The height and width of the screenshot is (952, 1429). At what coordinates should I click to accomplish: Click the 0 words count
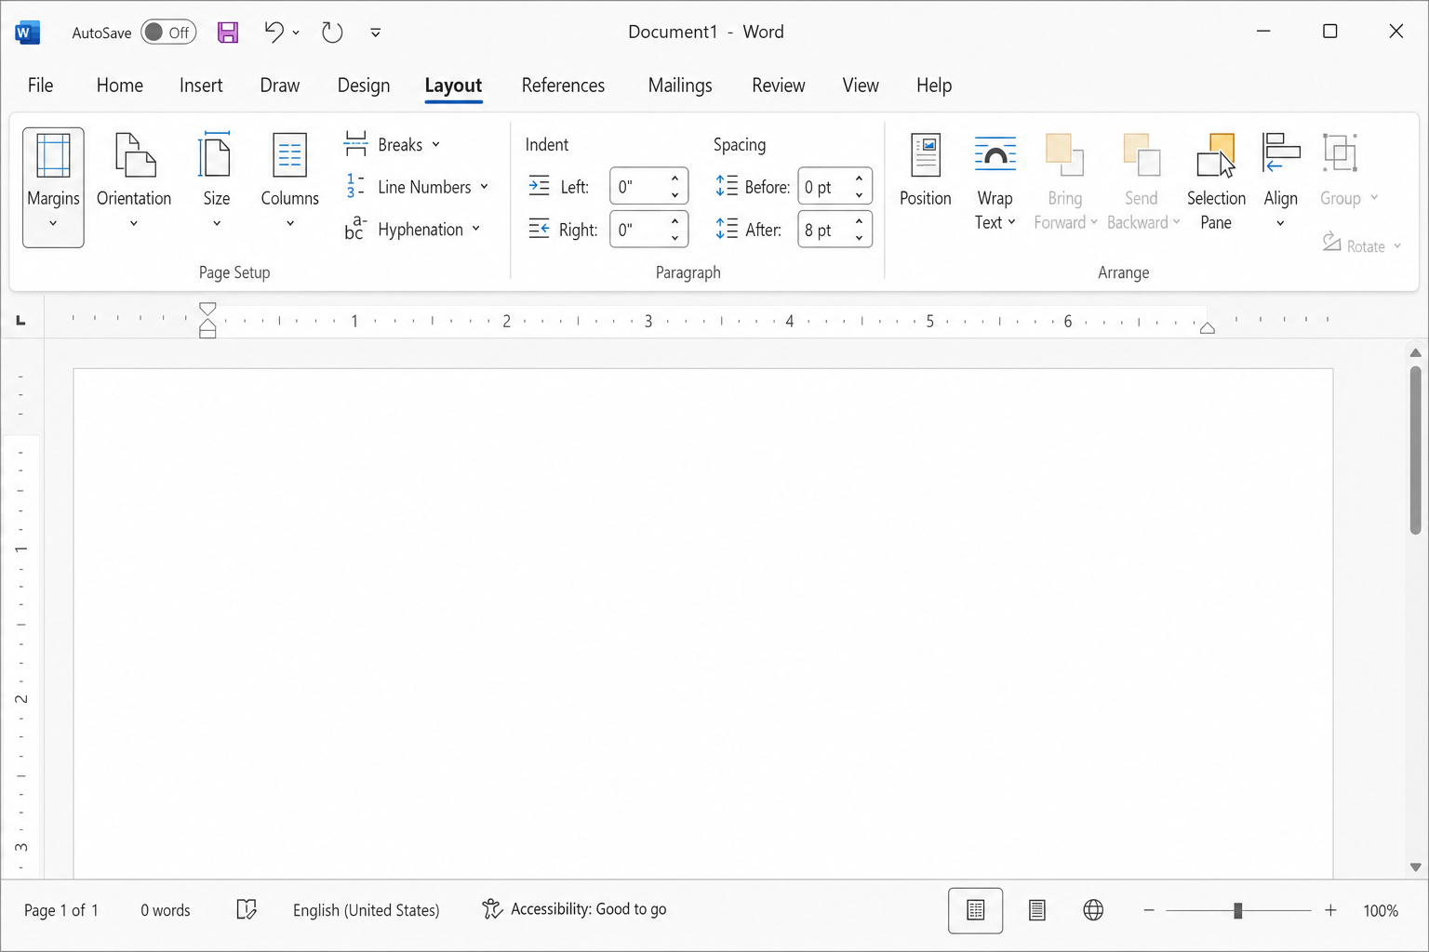[166, 910]
